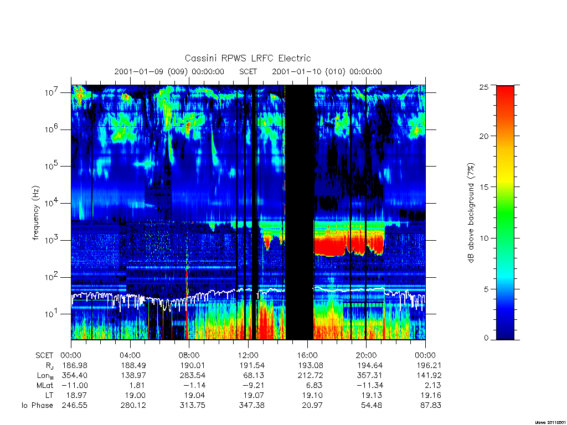The image size is (567, 425).
Task: Click colorbar tick value 15
Action: (x=483, y=187)
